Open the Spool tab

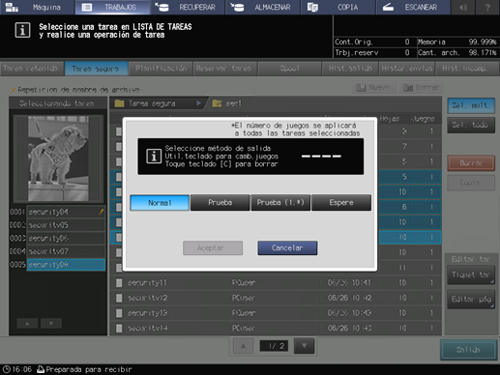tap(289, 69)
